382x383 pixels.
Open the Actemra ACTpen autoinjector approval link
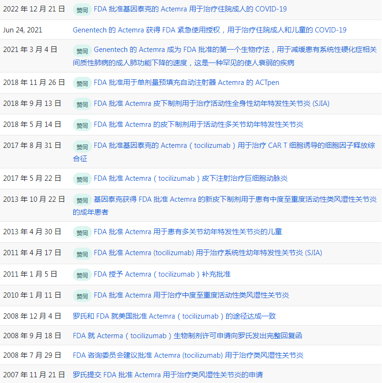[x=186, y=83]
